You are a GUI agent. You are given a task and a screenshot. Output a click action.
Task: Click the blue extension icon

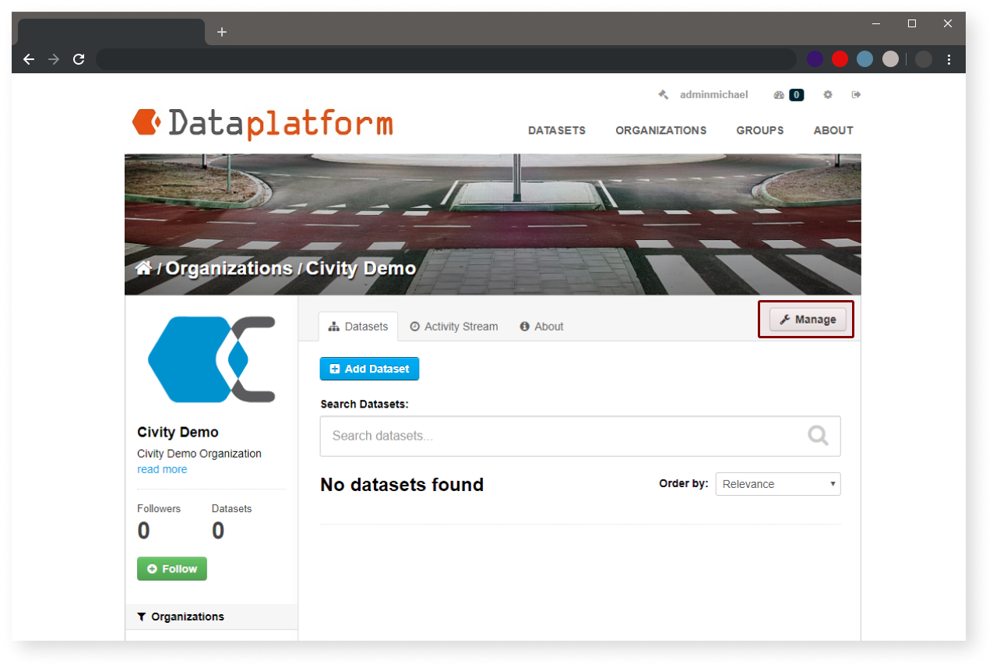pyautogui.click(x=864, y=59)
